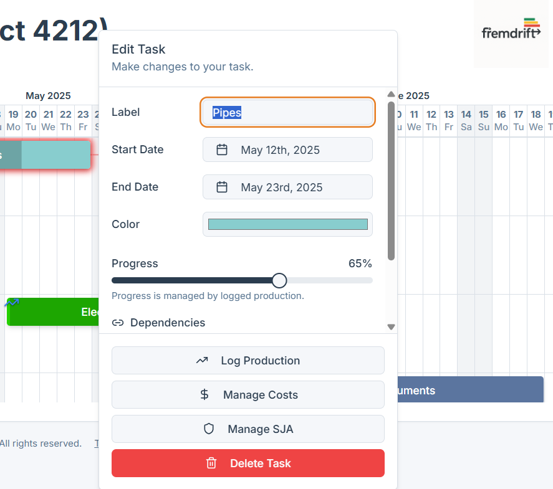Open Manage Costs for the Pipes task

(x=248, y=394)
